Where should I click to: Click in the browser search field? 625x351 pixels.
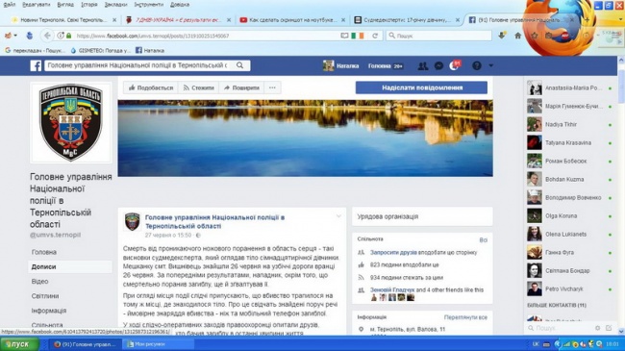point(438,36)
